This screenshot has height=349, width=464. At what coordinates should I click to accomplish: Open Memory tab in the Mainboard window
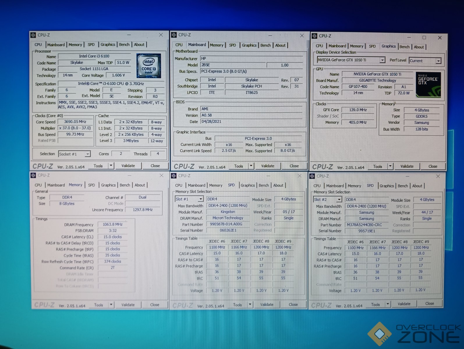pos(217,45)
